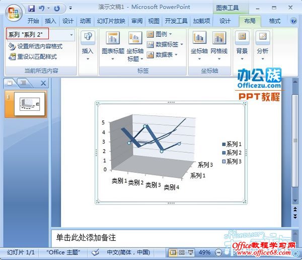This screenshot has height=260, width=302.
Task: Select the 审阅 tab
Action: (137, 21)
